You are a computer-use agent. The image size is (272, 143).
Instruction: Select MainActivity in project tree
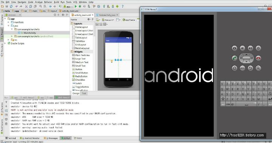click(30, 33)
